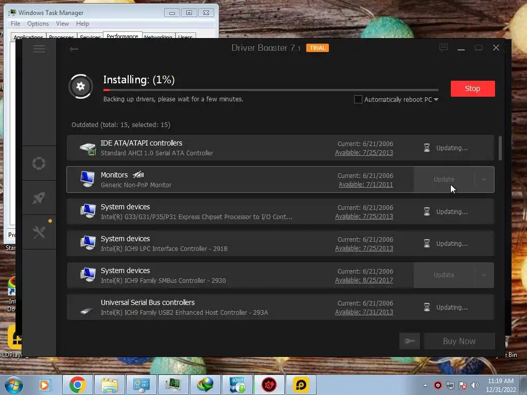The image size is (527, 395).
Task: Click Update button for ICH9 SMBus Controller
Action: pos(444,275)
